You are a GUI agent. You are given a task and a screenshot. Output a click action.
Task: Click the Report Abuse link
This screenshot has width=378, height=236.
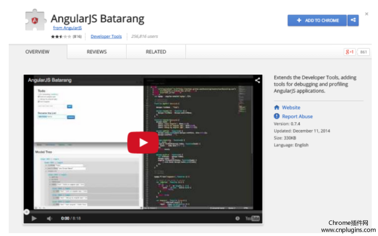coord(297,116)
